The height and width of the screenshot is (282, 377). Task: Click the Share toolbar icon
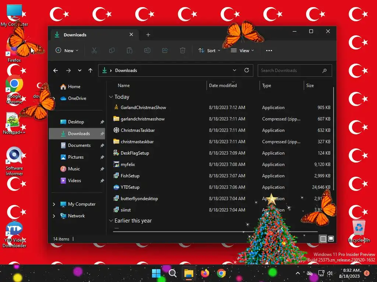[x=165, y=51]
